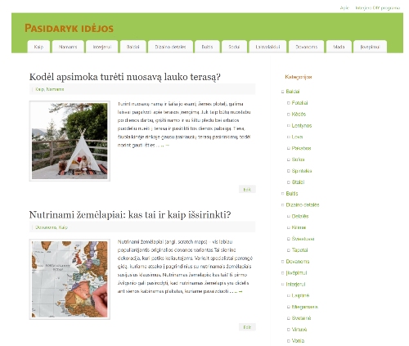409x346 pixels.
Task: Open the Svetainė subcategory
Action: coord(301,318)
